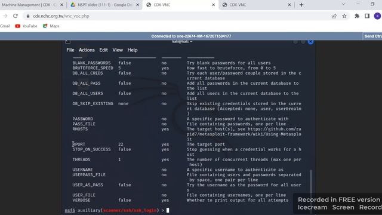Screen dimensions: 382x215
Task: Close the kali terminal window
Action: tap(310, 42)
